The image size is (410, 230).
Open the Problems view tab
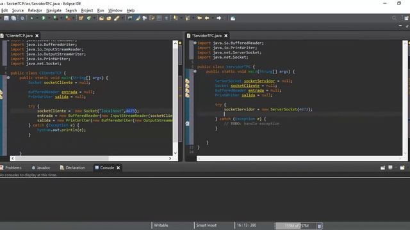click(x=11, y=167)
